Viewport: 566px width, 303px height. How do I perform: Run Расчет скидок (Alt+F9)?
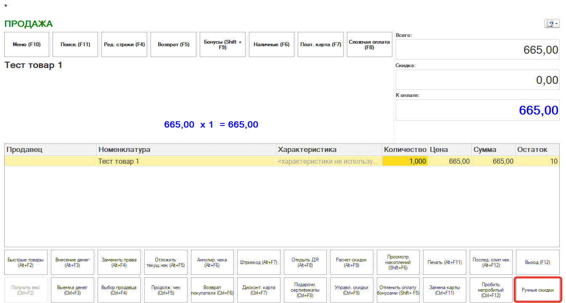352,263
